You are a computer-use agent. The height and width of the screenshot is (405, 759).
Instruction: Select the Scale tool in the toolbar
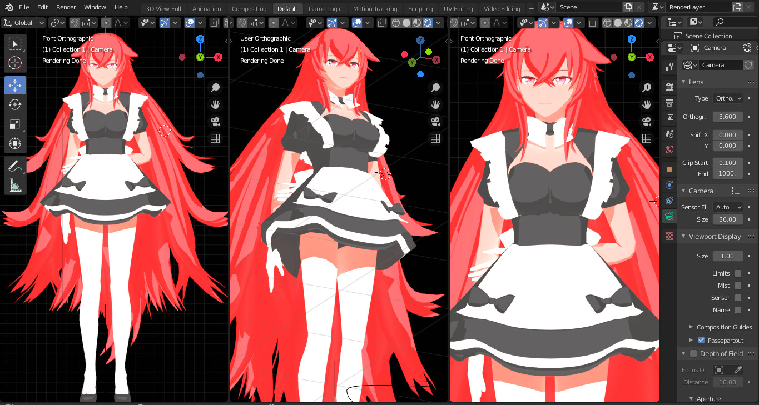tap(15, 124)
